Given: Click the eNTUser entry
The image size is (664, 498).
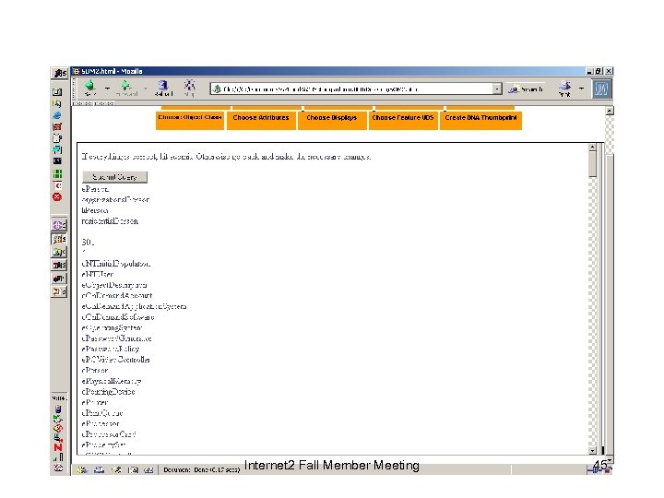Looking at the screenshot, I should click(x=98, y=274).
